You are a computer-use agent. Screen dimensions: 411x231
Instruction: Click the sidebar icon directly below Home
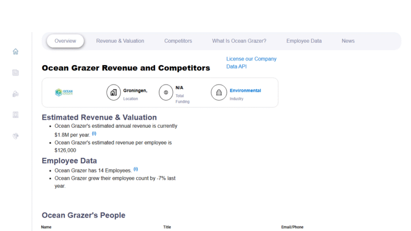tap(16, 73)
